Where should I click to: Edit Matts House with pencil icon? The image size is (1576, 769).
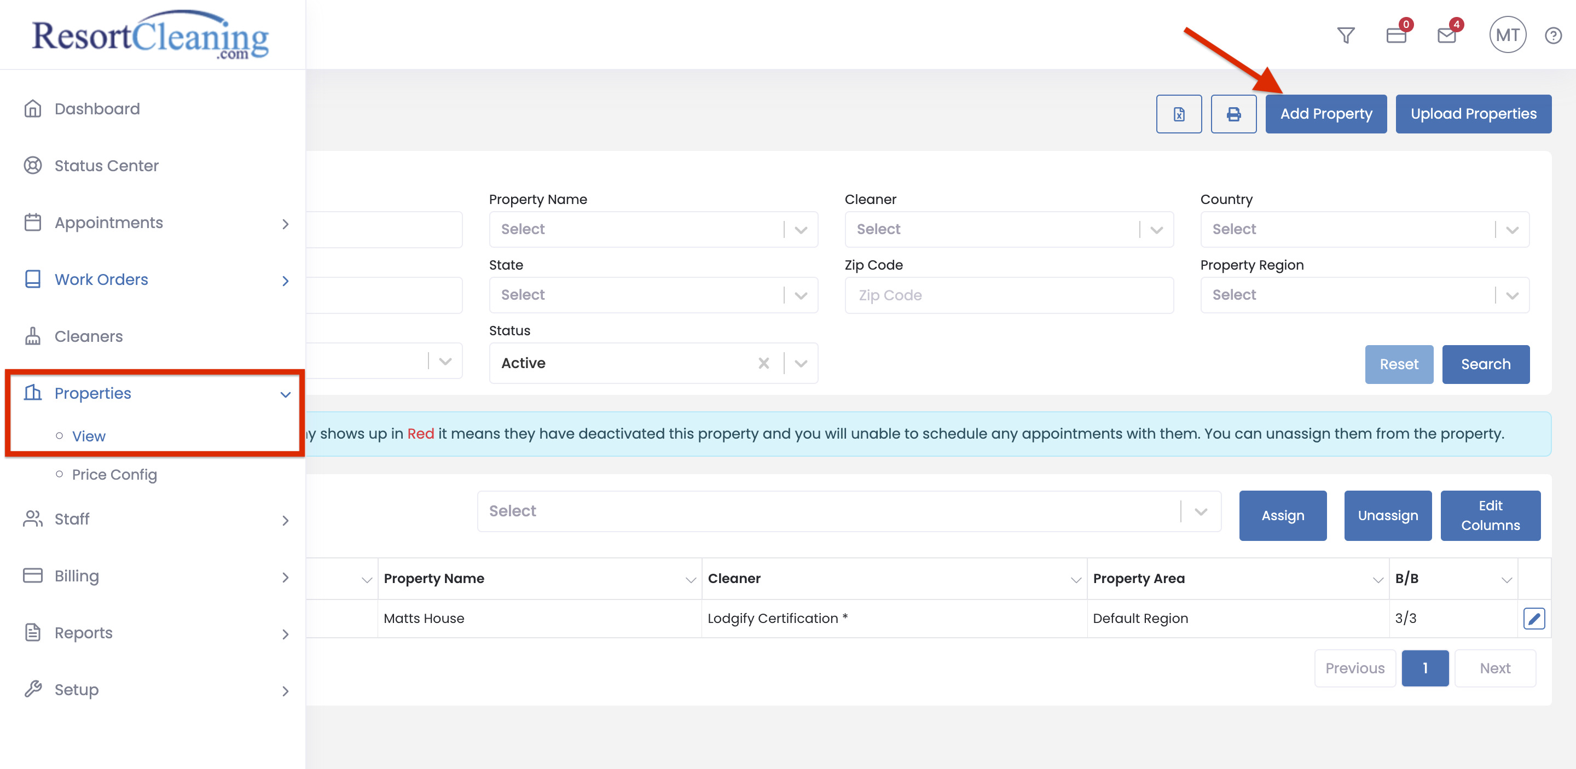coord(1533,619)
